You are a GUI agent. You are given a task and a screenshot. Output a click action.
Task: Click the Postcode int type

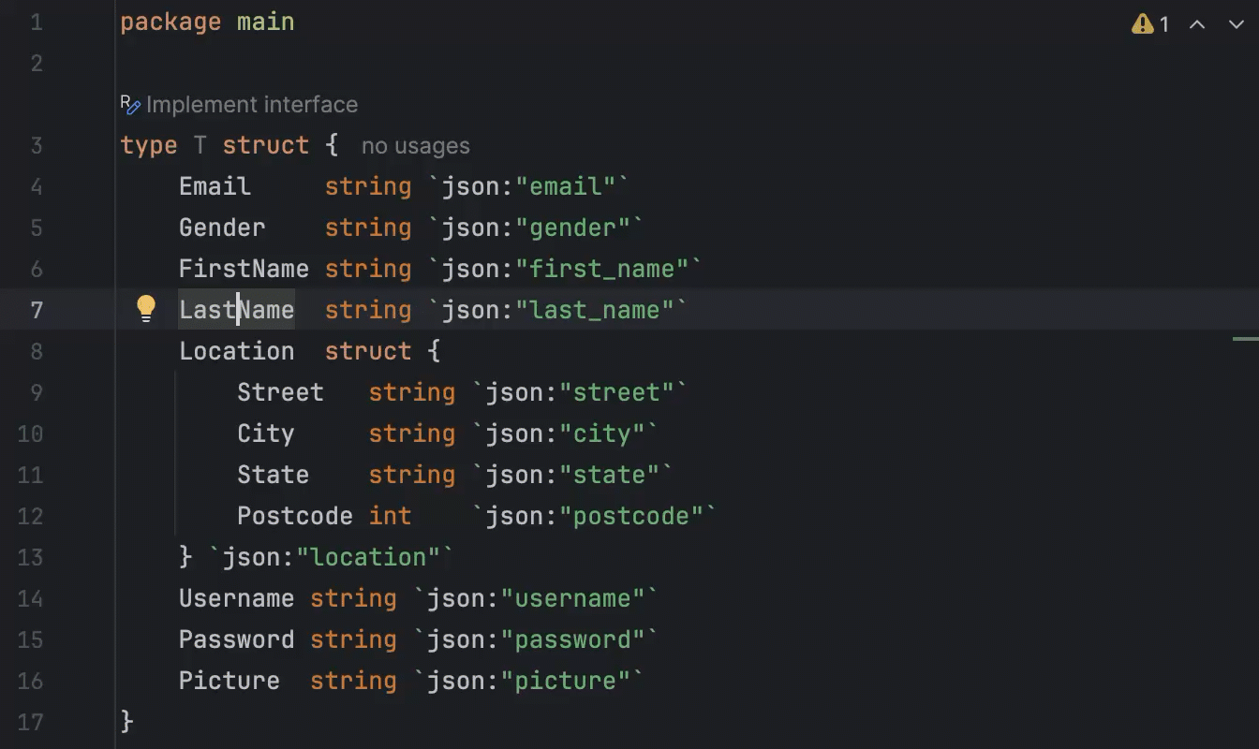coord(390,516)
